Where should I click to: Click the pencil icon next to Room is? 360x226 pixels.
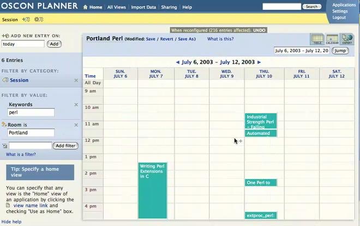4,125
